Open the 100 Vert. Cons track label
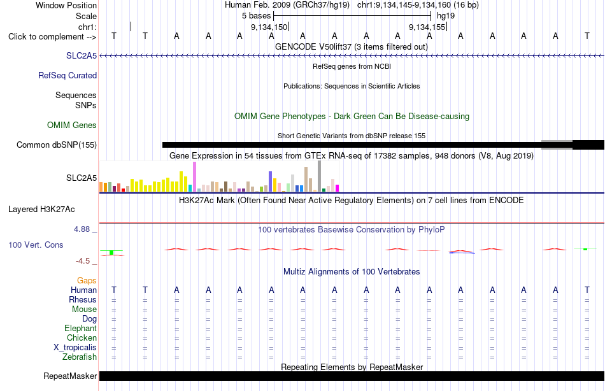Screen dimensions: 605x391 point(36,245)
